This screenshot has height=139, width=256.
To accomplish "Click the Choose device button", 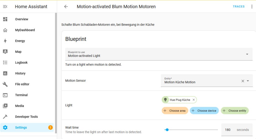I will [x=204, y=111].
